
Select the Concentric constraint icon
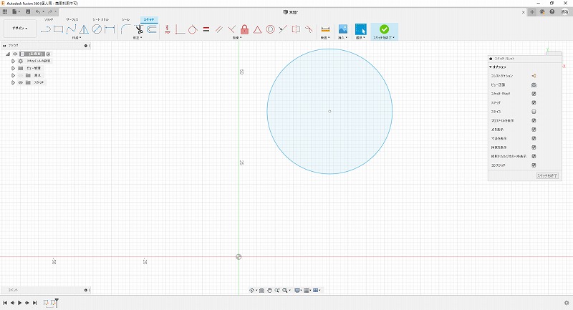coord(270,29)
